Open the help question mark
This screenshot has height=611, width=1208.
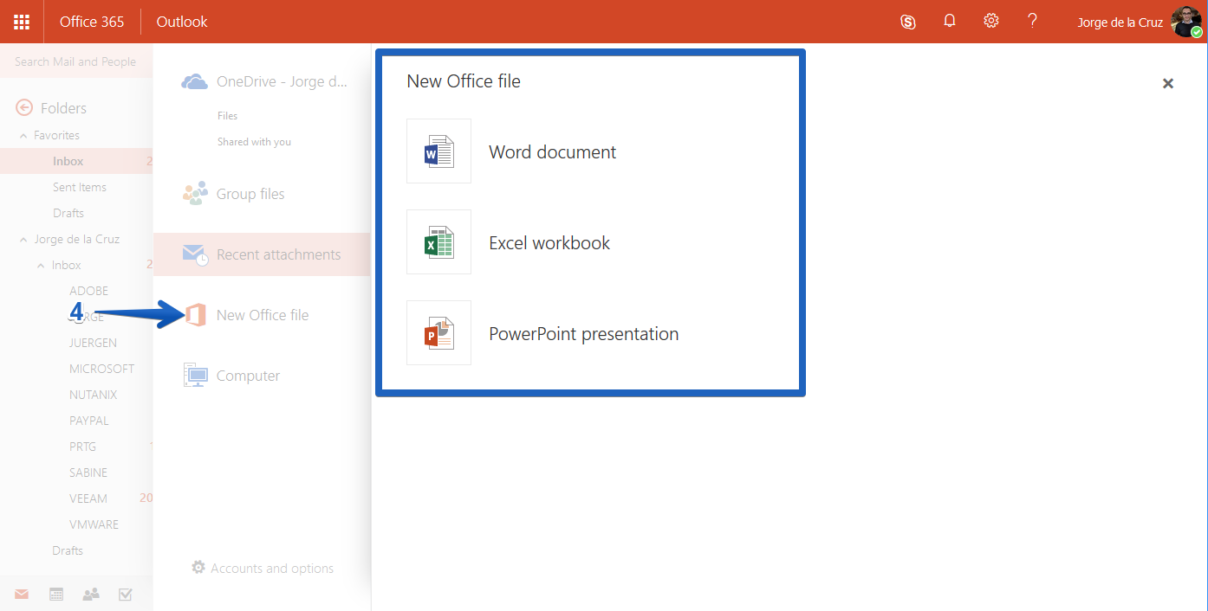pyautogui.click(x=1032, y=21)
